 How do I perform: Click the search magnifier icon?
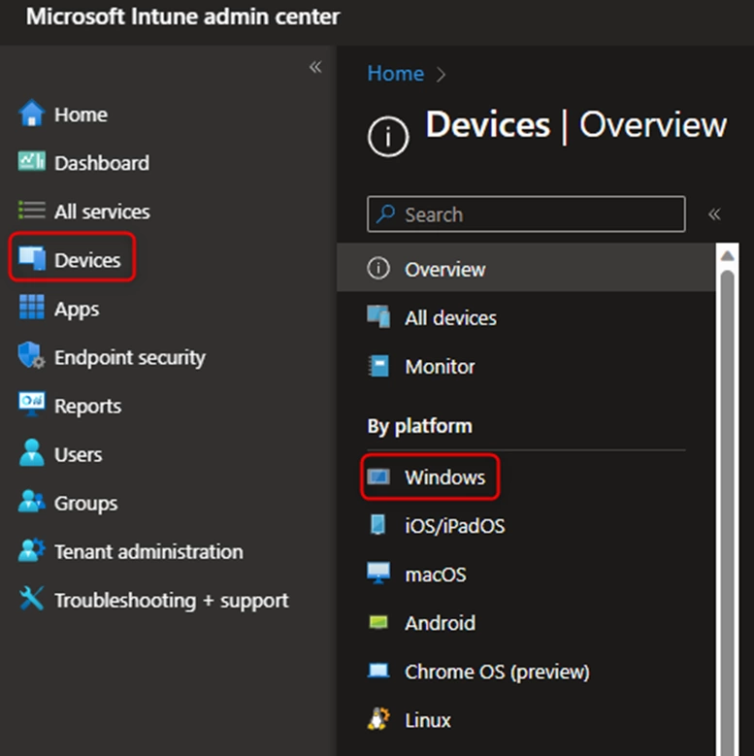[385, 214]
